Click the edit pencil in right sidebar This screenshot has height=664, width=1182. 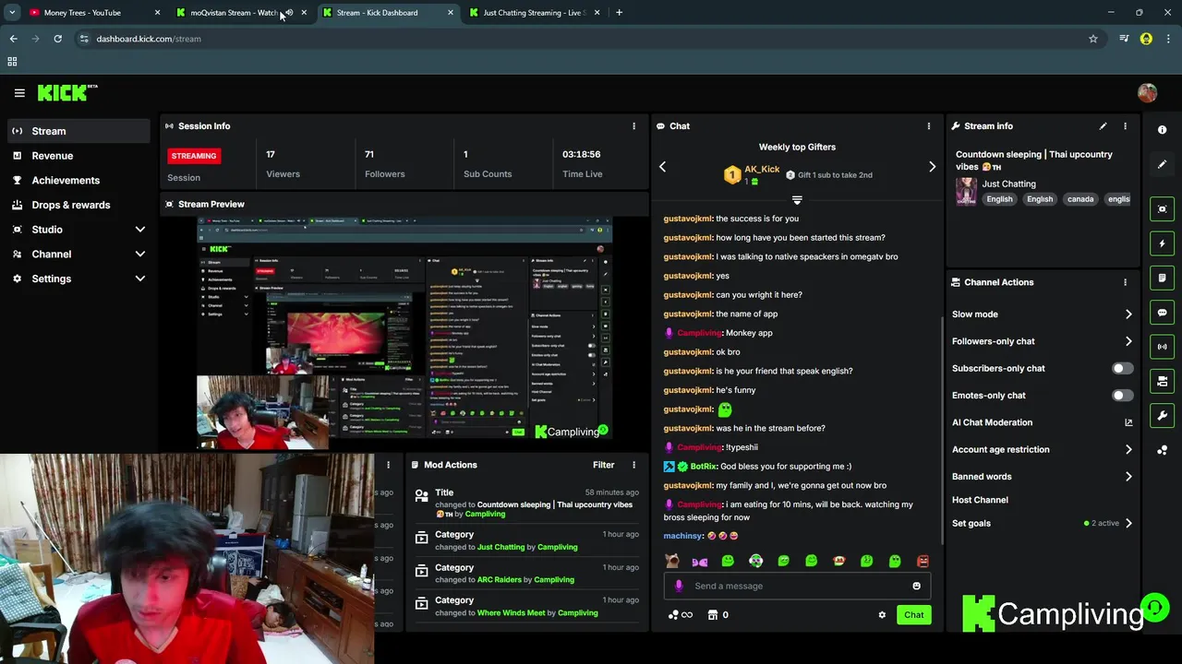pyautogui.click(x=1162, y=164)
